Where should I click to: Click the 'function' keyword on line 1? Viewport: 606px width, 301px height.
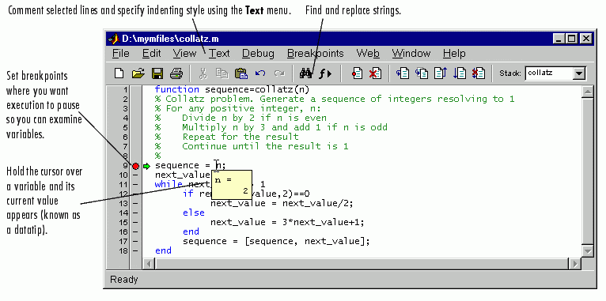pyautogui.click(x=177, y=89)
